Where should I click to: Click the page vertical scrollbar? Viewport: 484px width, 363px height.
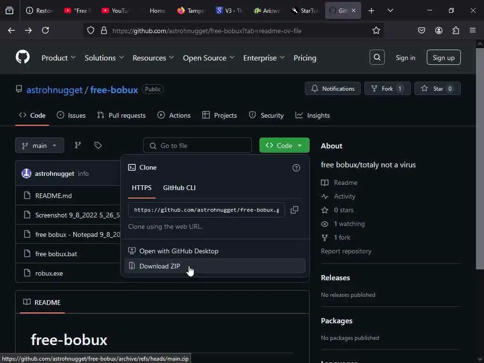(480, 159)
